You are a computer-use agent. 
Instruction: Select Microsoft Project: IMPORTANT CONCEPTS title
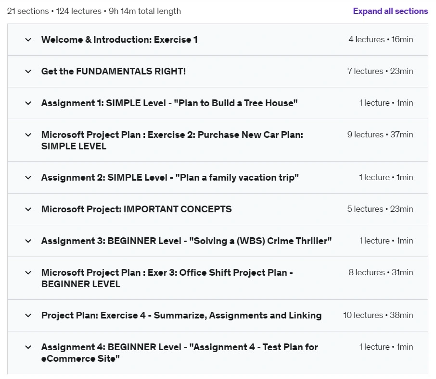click(136, 209)
